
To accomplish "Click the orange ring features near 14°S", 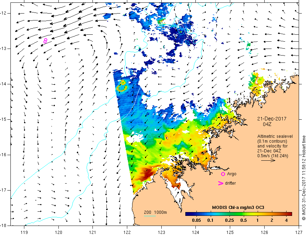I will [122, 86].
